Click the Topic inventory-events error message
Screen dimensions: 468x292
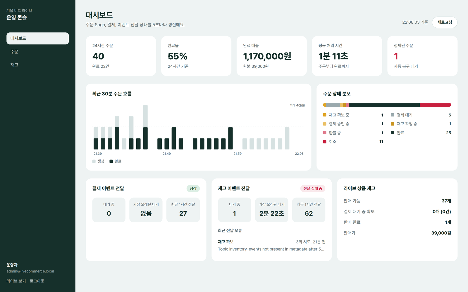pos(271,249)
